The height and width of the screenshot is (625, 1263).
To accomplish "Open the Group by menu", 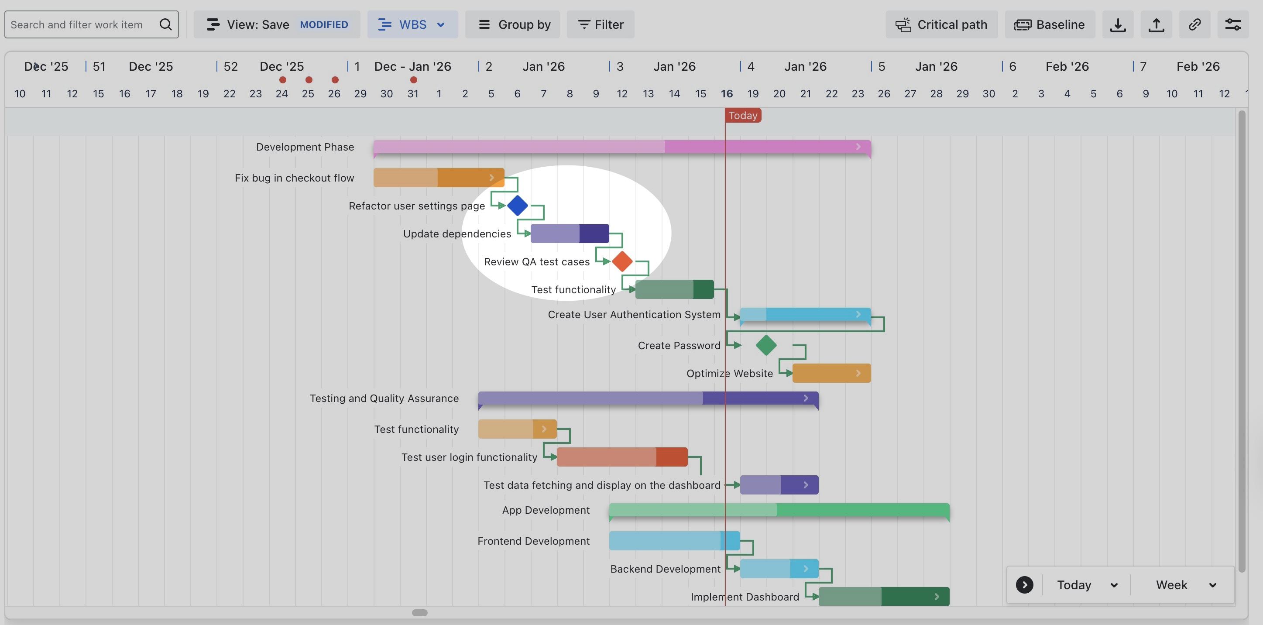I will click(512, 24).
